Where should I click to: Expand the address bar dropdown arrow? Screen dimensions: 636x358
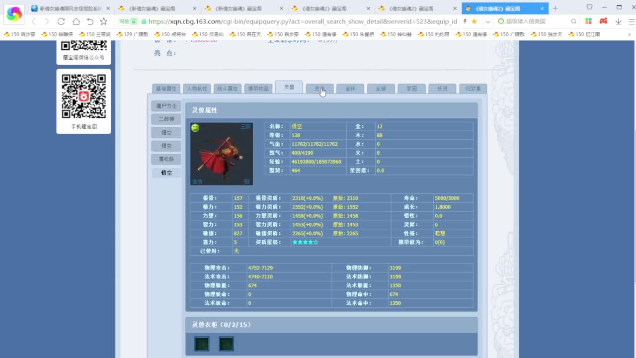[488, 21]
